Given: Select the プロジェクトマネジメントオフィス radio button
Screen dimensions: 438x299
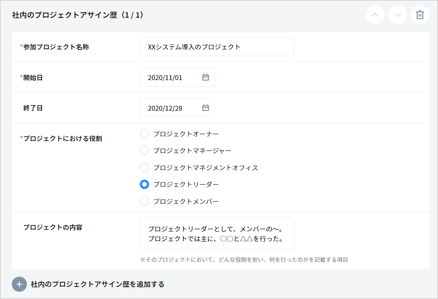Looking at the screenshot, I should point(144,167).
